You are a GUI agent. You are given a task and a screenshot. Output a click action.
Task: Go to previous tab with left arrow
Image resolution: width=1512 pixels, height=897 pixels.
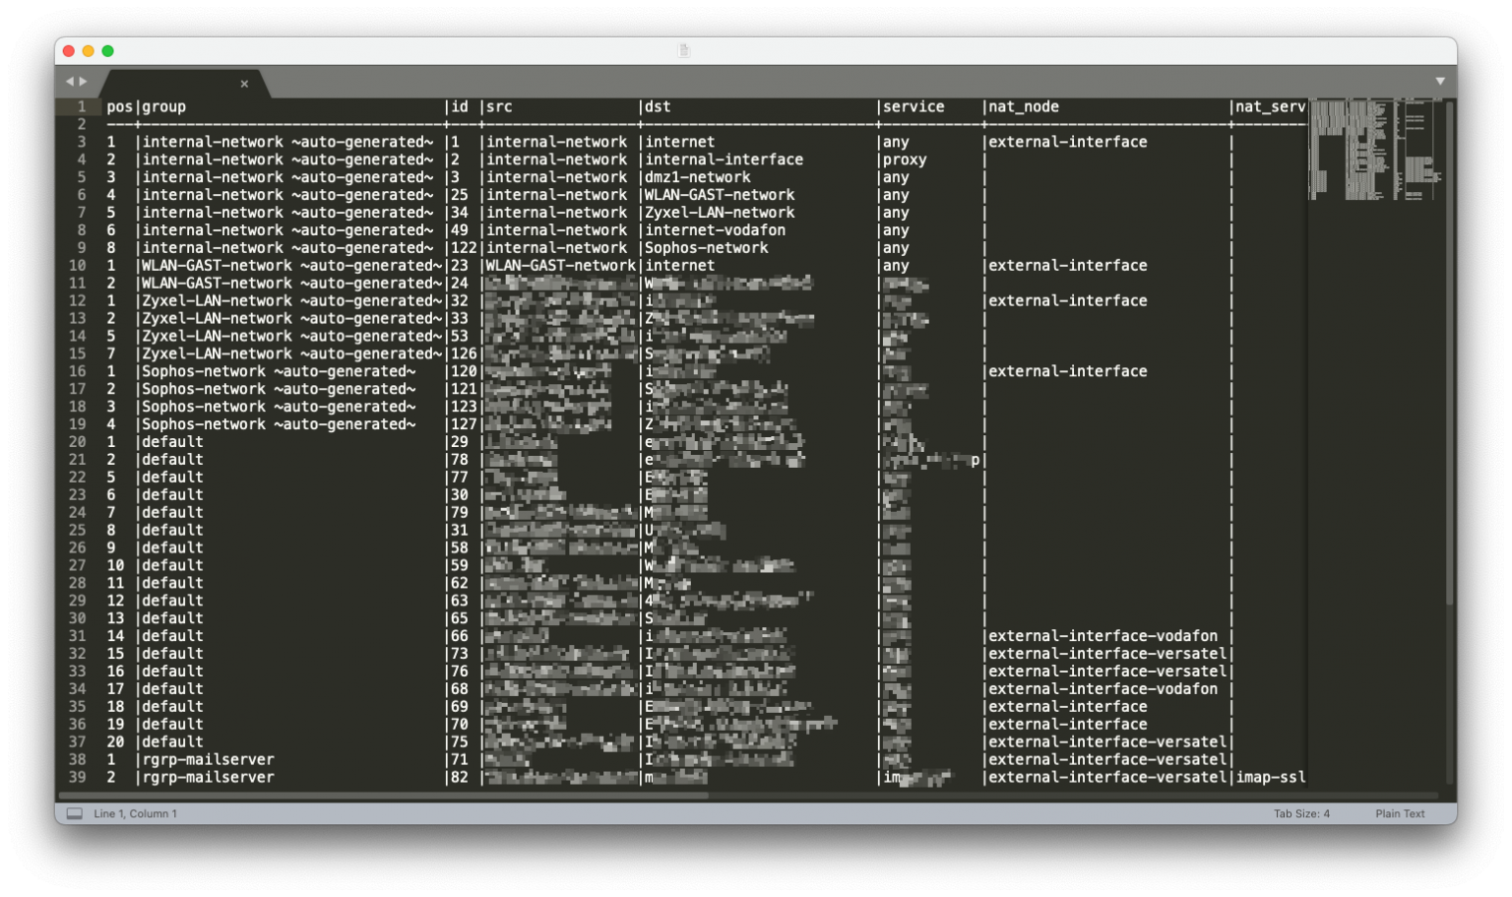pos(69,81)
